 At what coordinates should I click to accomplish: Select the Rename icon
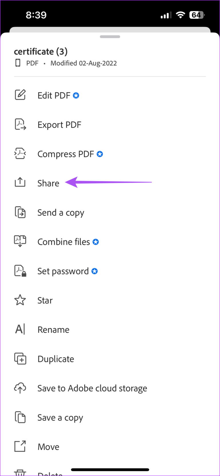(x=20, y=329)
